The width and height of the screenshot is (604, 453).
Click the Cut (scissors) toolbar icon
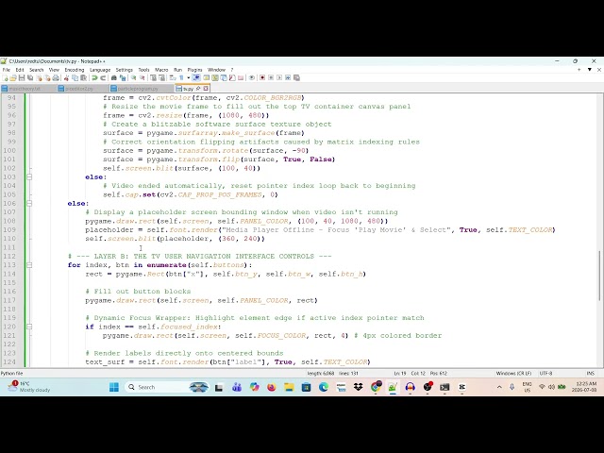coord(67,77)
